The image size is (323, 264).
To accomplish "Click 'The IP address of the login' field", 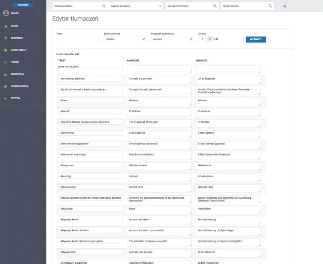I will 159,123.
